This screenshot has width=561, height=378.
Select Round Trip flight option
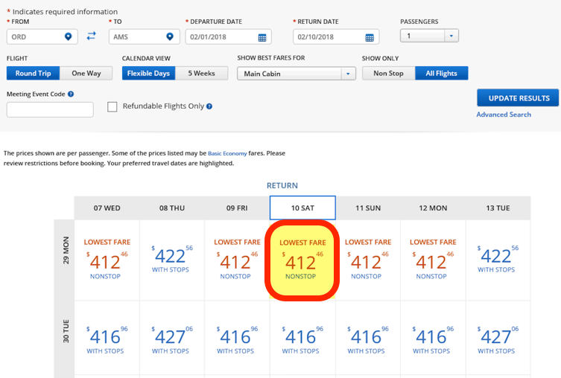coord(33,73)
